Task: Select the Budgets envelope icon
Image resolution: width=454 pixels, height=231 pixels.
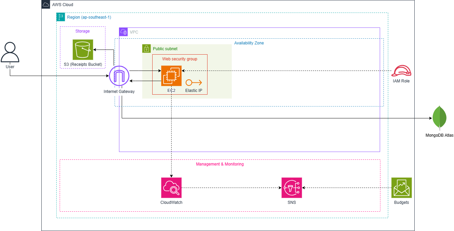Action: pyautogui.click(x=401, y=188)
